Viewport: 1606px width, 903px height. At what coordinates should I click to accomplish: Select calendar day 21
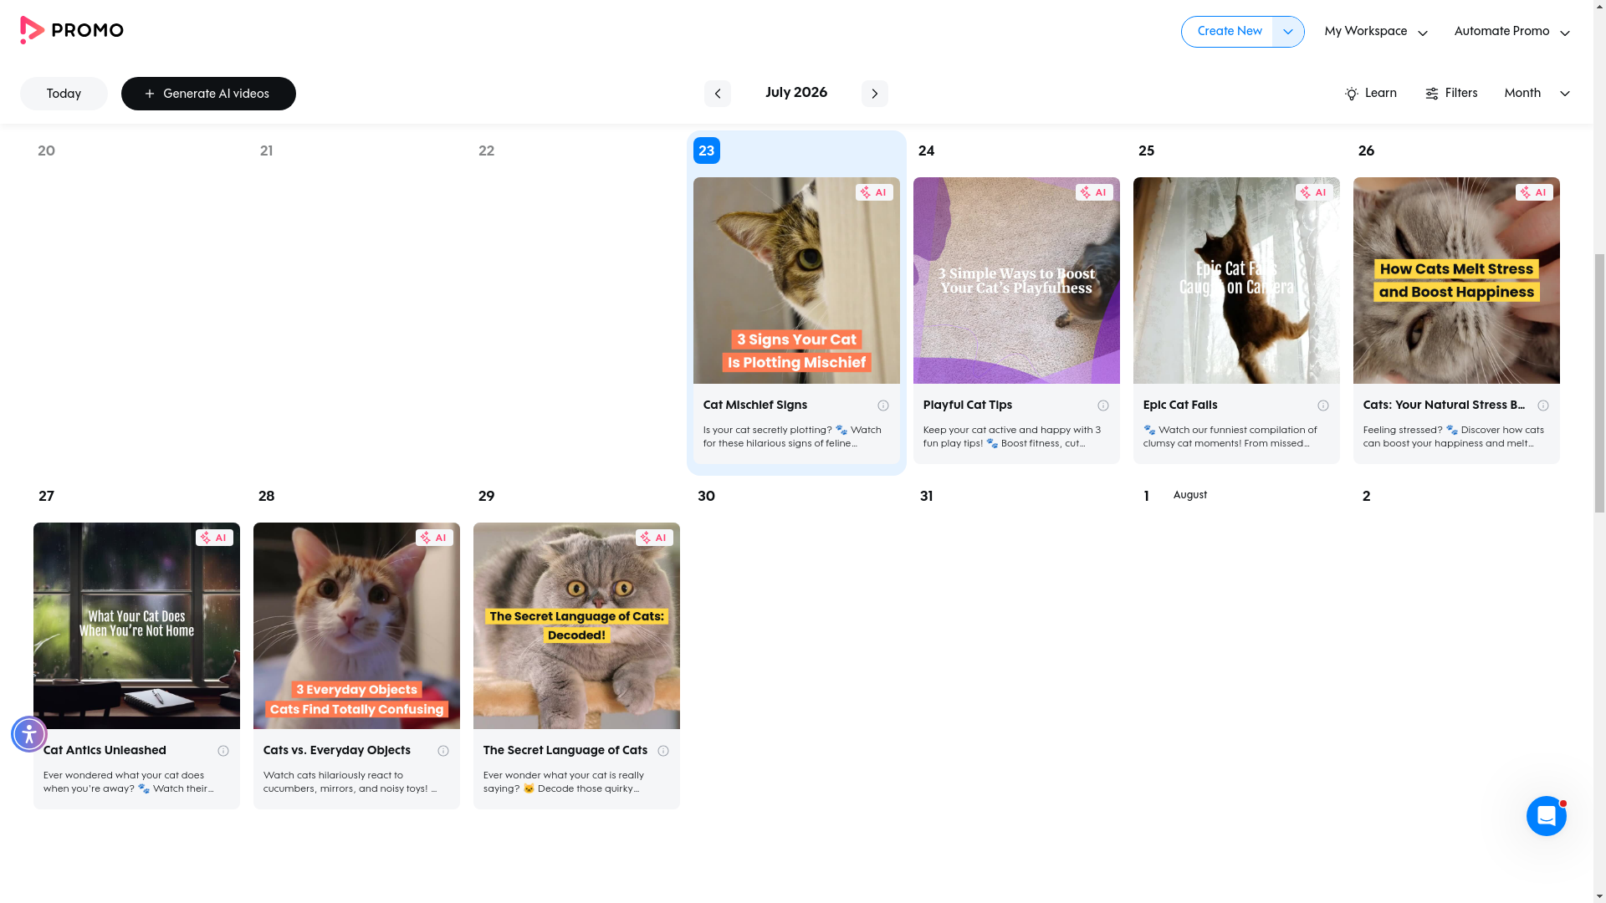(267, 151)
